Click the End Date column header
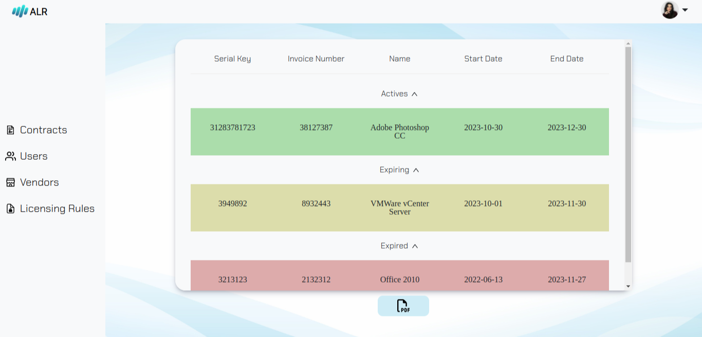This screenshot has height=337, width=702. [x=567, y=59]
